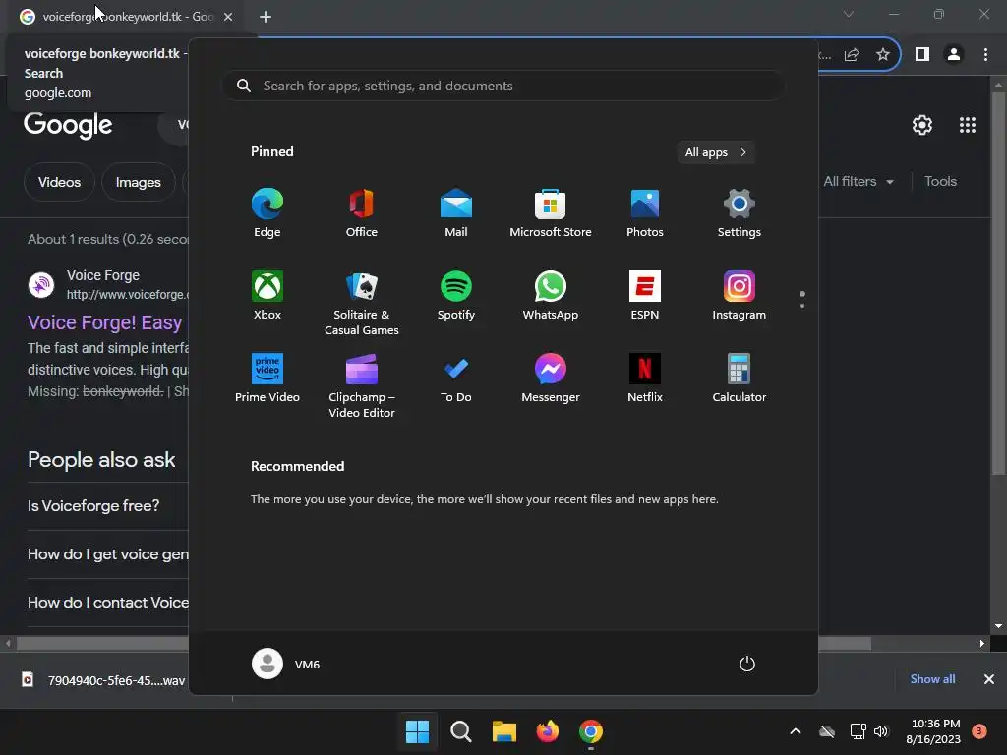Viewport: 1007px width, 755px height.
Task: Filter results by Videos
Action: click(59, 182)
